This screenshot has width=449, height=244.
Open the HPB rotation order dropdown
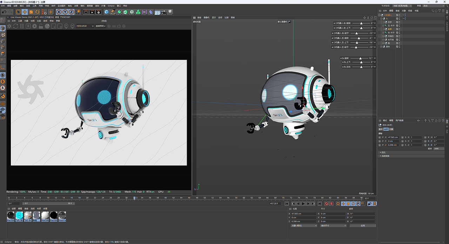[439, 149]
